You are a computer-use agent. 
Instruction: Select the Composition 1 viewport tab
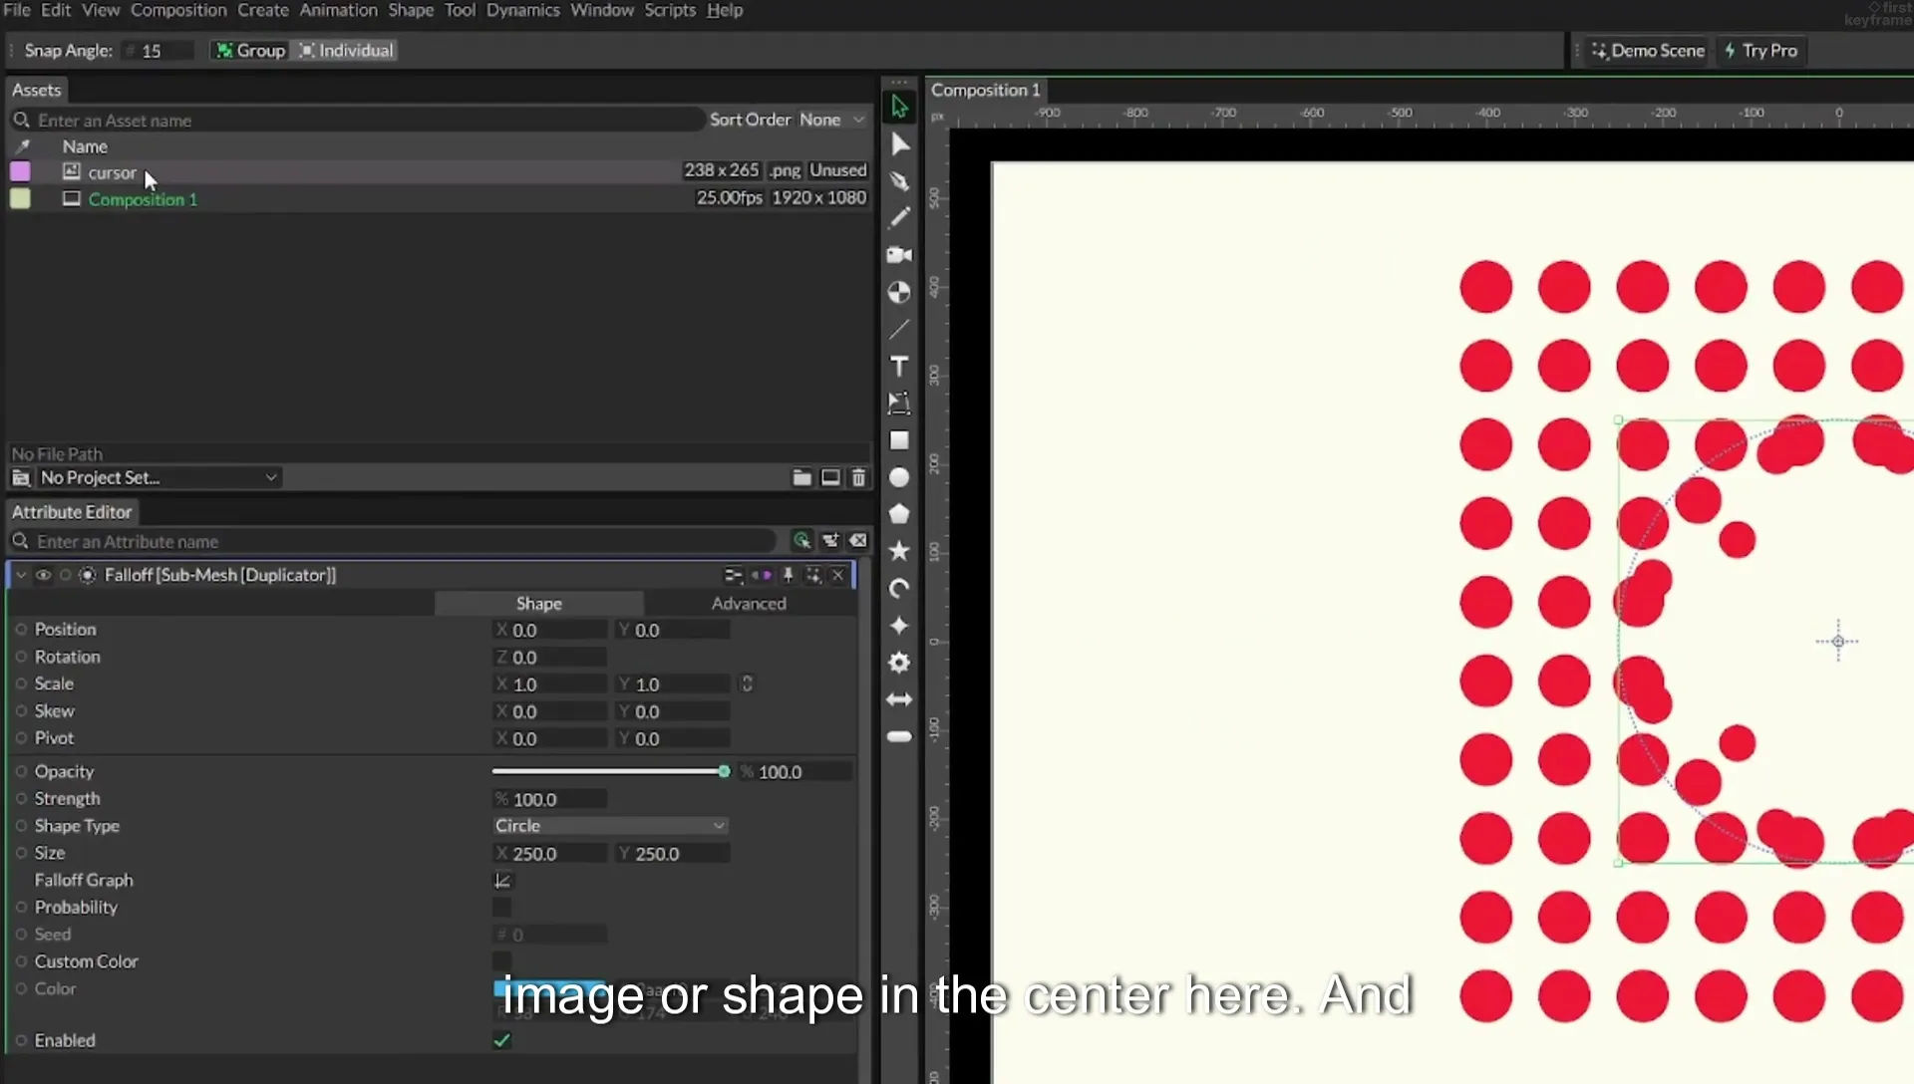[985, 90]
